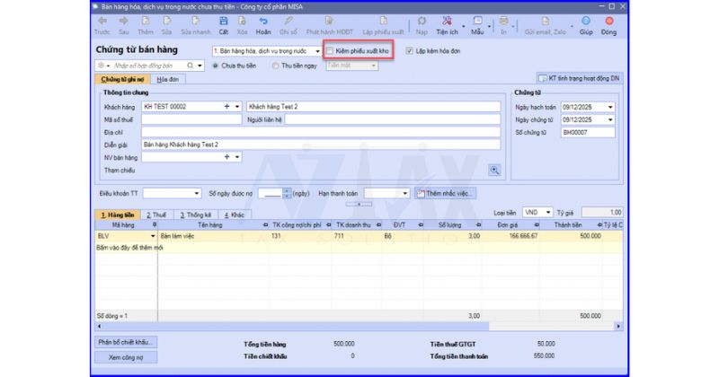Click the Xem công nợ button

(126, 356)
